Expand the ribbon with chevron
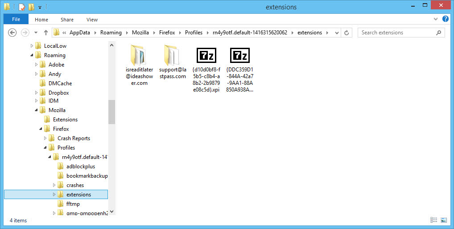 point(435,19)
